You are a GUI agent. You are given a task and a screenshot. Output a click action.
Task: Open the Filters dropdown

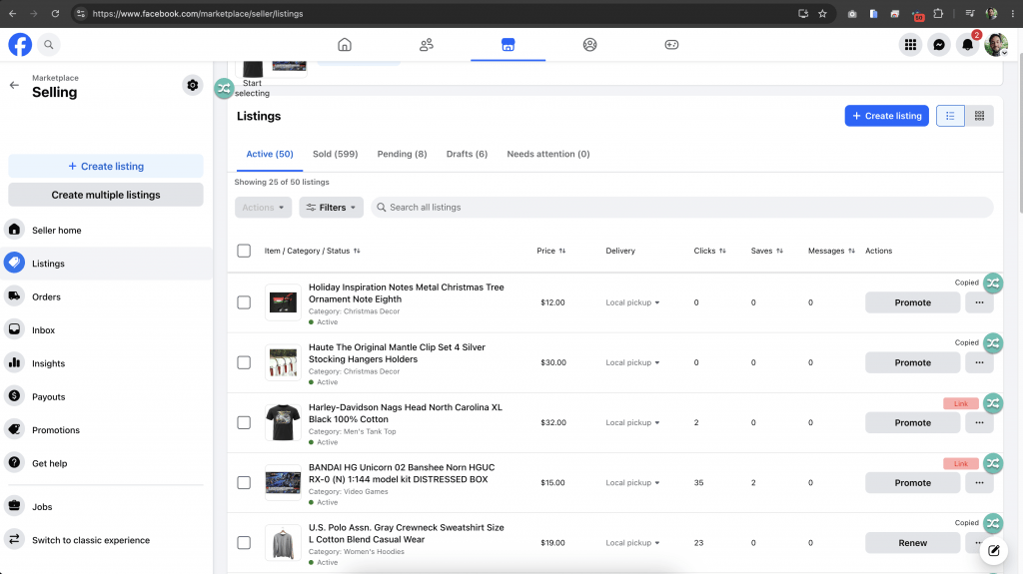[332, 208]
